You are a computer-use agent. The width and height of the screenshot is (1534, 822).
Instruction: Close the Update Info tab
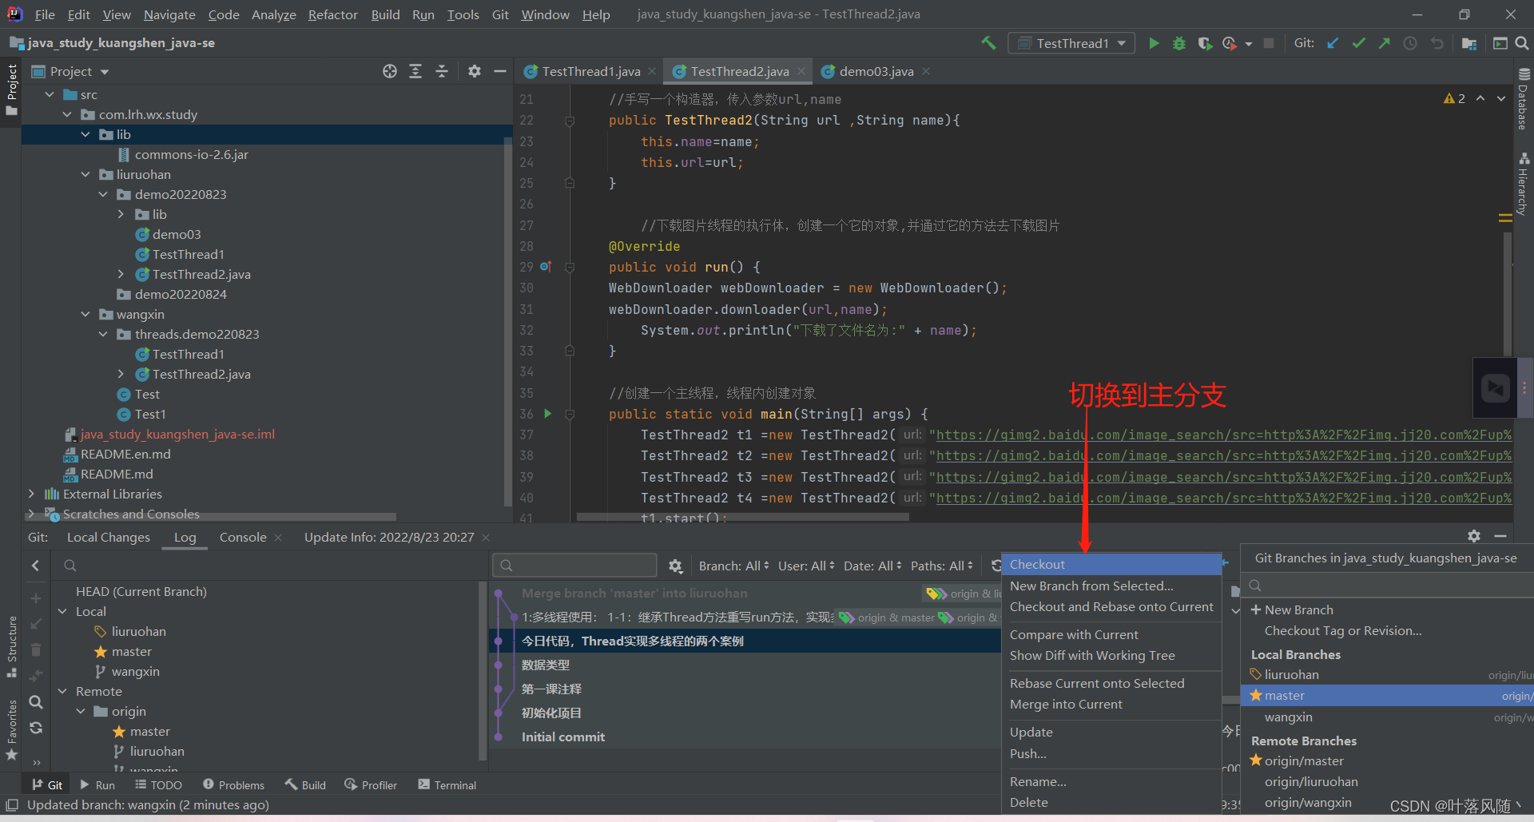coord(486,538)
